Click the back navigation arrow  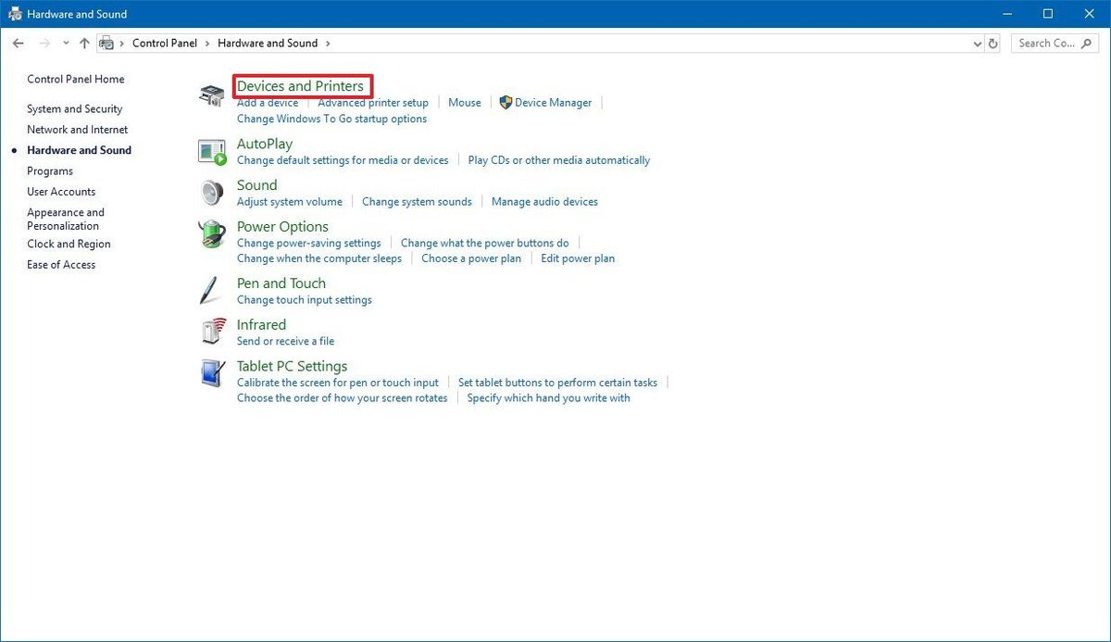pyautogui.click(x=18, y=43)
